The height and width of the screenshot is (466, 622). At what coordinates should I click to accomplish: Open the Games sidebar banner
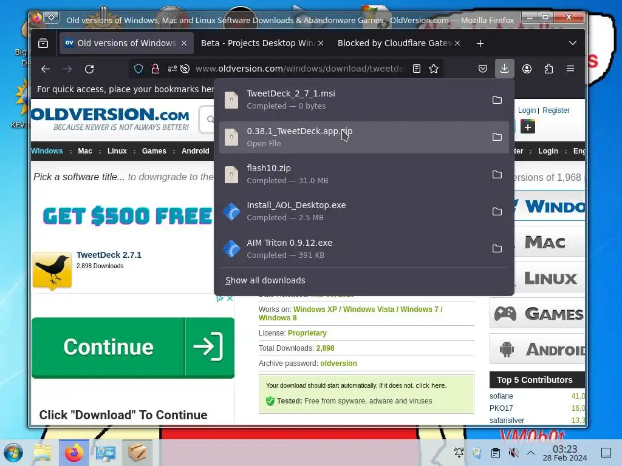click(537, 314)
